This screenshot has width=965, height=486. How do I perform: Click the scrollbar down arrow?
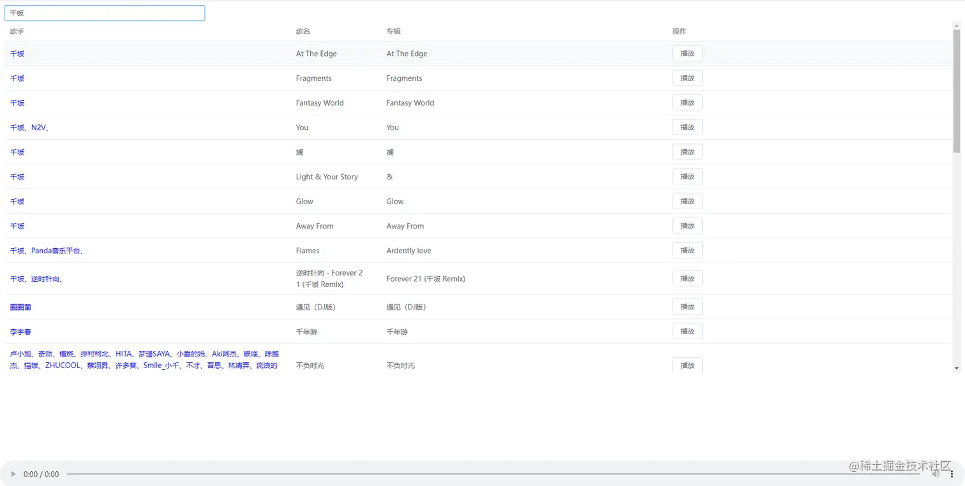(956, 368)
